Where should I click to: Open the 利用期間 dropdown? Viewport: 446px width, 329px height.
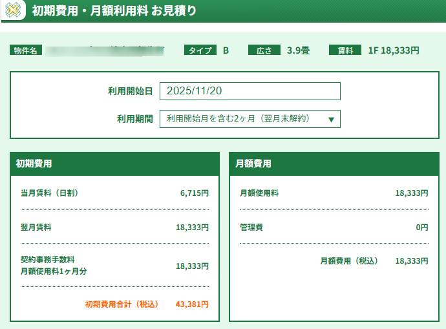(250, 119)
